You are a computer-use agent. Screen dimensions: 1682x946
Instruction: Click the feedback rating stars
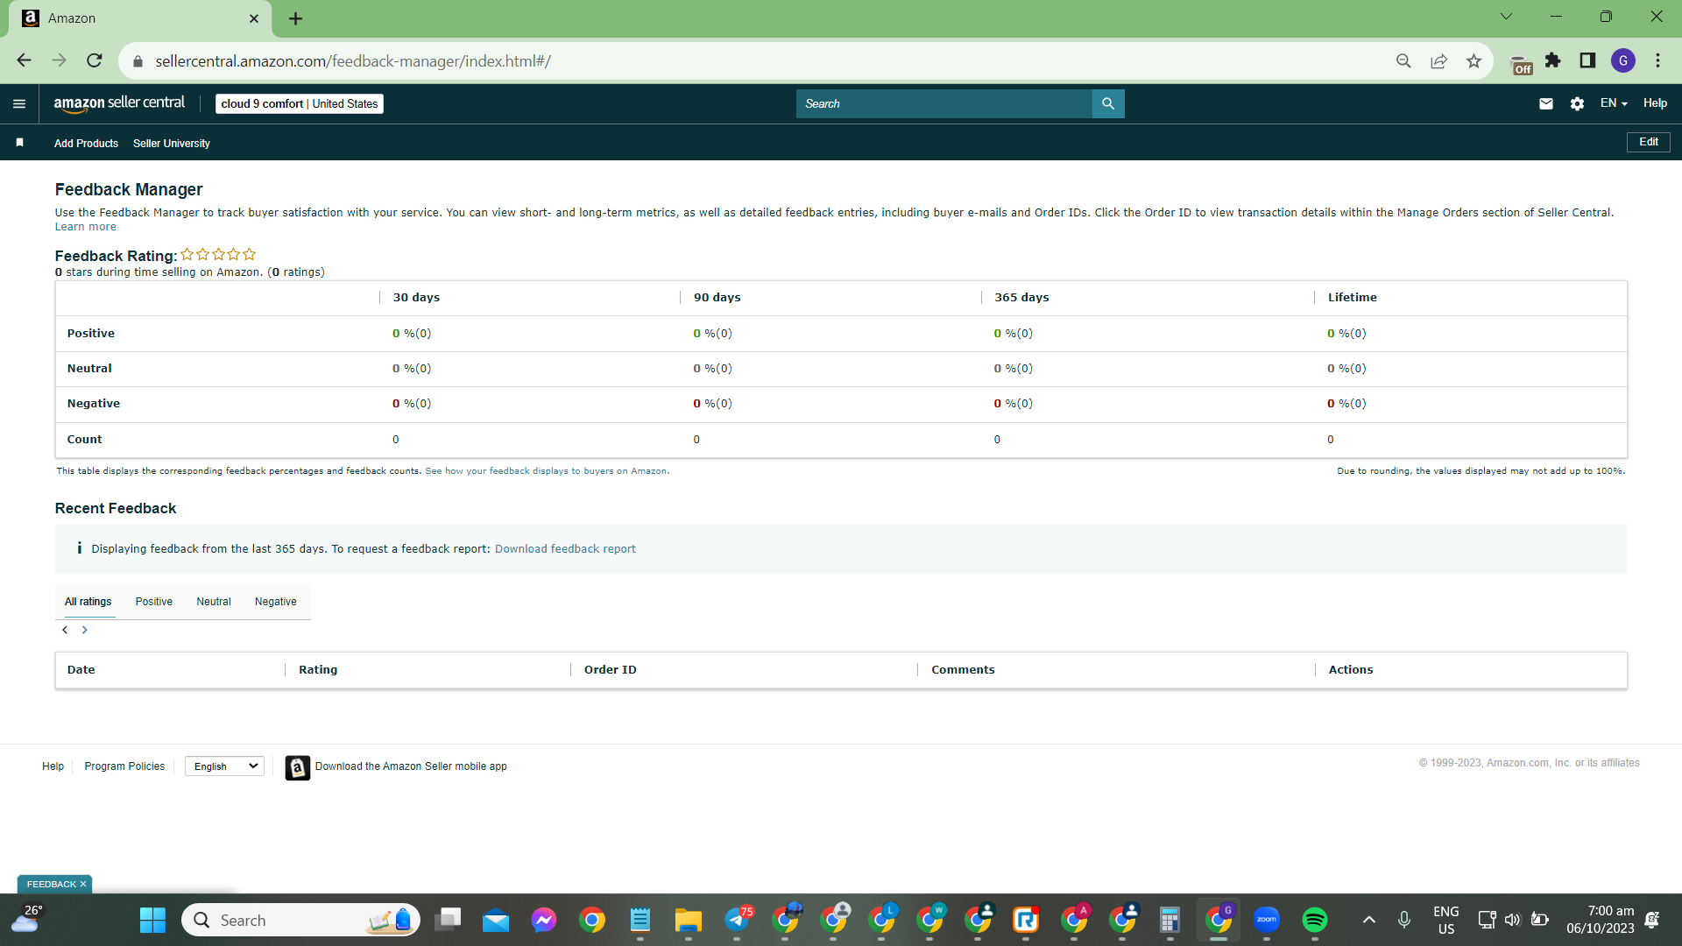point(218,255)
